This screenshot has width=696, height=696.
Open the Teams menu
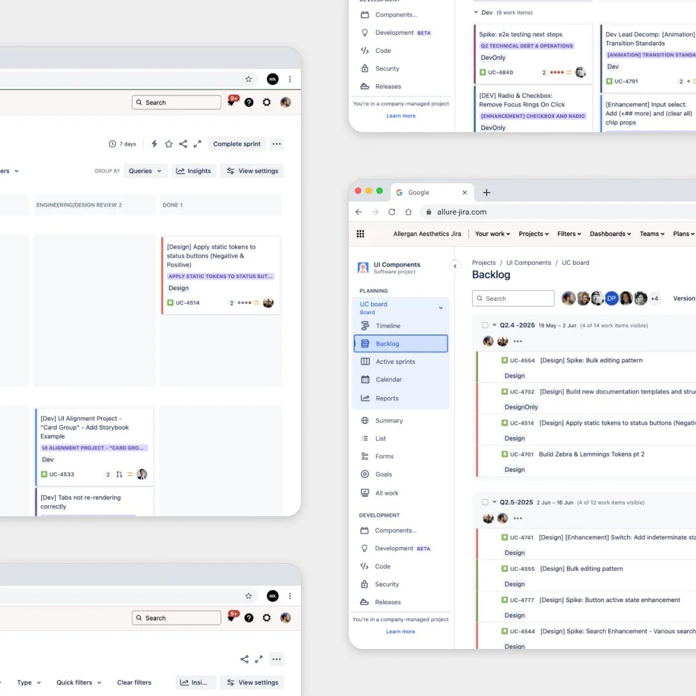click(x=652, y=234)
